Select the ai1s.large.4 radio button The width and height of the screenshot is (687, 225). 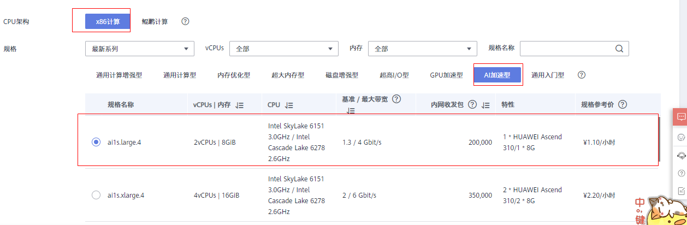pyautogui.click(x=96, y=143)
